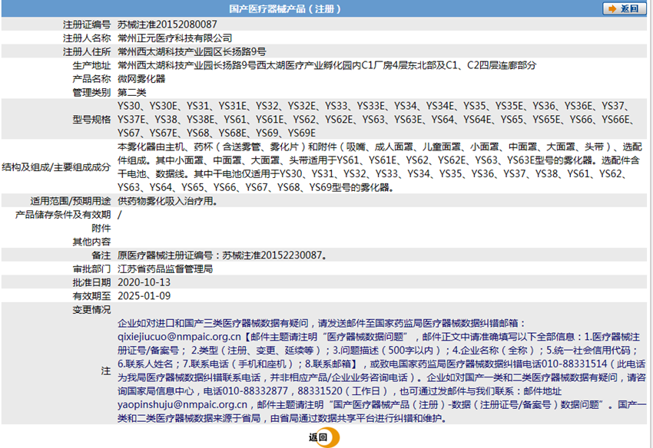Click the 产品名称 label
The image size is (653, 448).
point(91,78)
